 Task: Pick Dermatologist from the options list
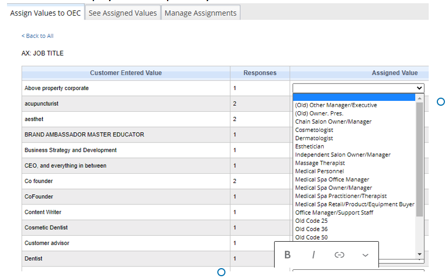click(x=314, y=138)
